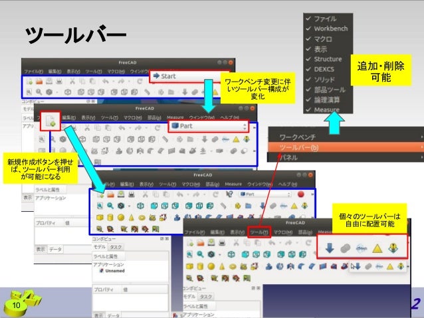
Task: Click blue folder group icon in colored-toolbar window
Action: coord(249,206)
